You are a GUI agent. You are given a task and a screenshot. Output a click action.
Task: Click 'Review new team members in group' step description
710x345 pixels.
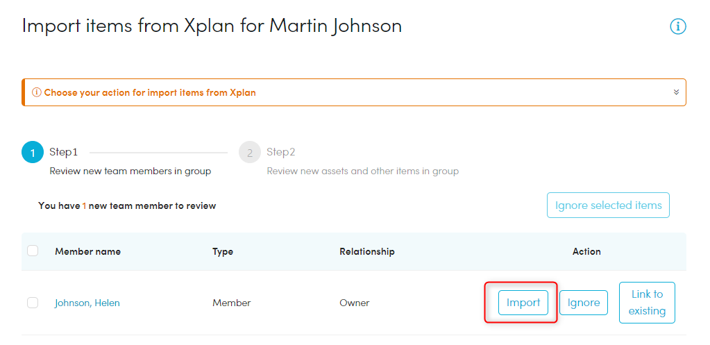click(130, 171)
